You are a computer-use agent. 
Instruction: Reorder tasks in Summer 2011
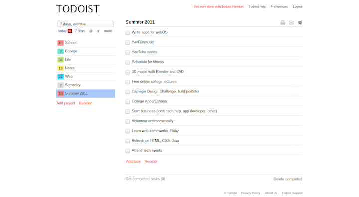coord(151,161)
